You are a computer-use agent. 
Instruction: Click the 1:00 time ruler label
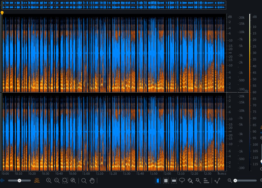[87, 174]
